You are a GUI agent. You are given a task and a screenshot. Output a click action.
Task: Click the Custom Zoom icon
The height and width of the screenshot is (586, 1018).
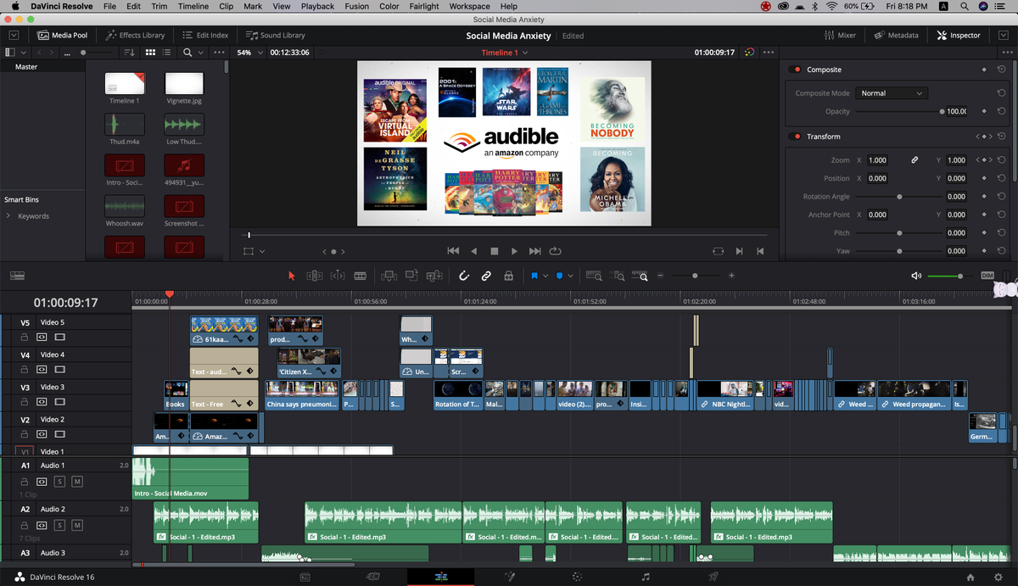tap(641, 276)
